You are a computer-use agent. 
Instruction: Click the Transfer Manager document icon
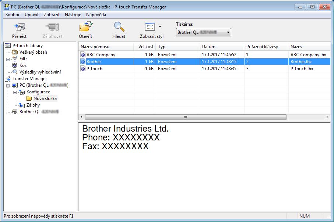click(8, 79)
